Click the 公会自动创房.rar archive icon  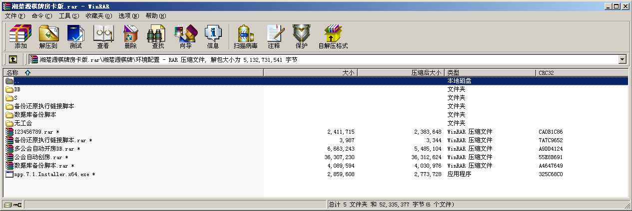pos(9,157)
